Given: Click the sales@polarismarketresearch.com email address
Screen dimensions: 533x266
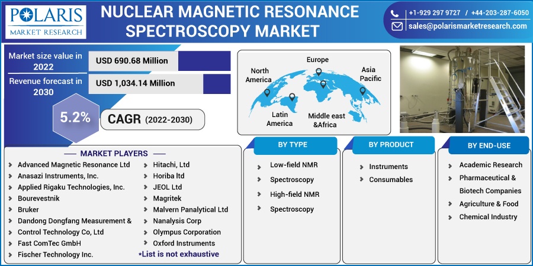Looking at the screenshot, I should (x=468, y=26).
